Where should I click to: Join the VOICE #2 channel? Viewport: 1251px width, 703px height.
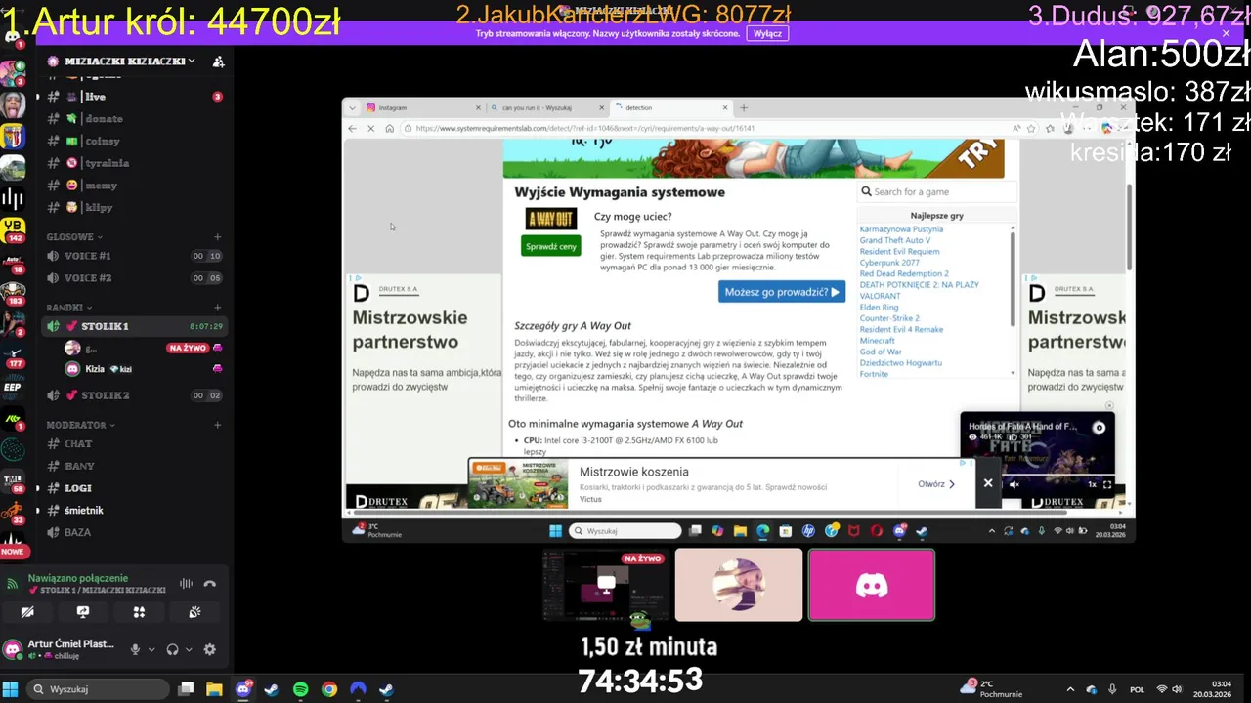point(136,278)
